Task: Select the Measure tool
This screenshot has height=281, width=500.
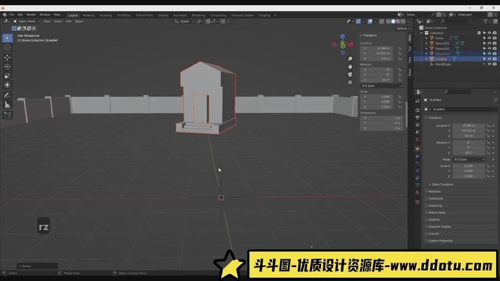Action: click(7, 104)
